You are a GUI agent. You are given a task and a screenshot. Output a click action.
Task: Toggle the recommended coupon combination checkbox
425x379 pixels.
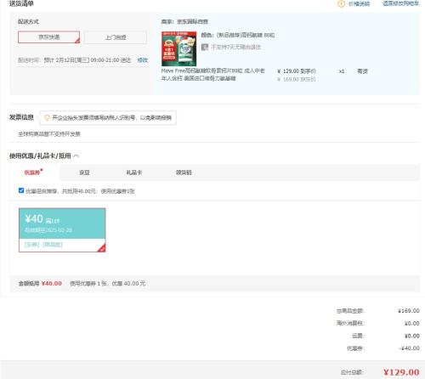coord(21,190)
